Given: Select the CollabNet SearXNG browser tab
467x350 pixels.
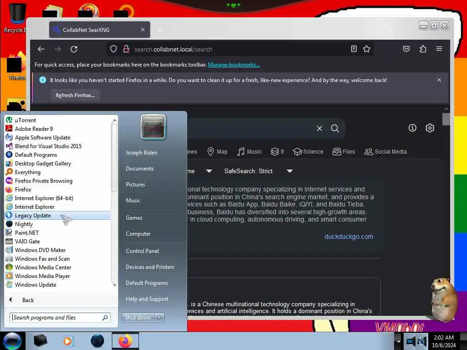Looking at the screenshot, I should coord(99,30).
